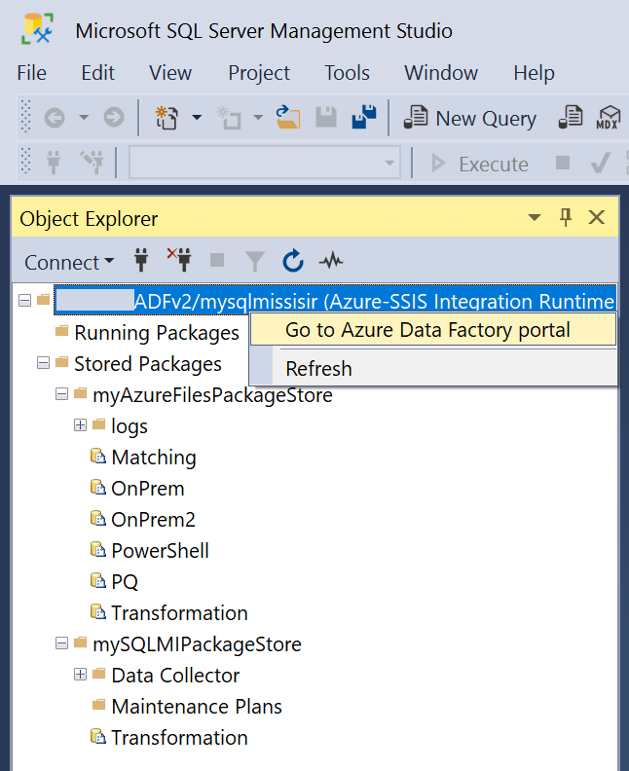The image size is (629, 771).
Task: Choose Refresh from the context menu
Action: tap(318, 369)
